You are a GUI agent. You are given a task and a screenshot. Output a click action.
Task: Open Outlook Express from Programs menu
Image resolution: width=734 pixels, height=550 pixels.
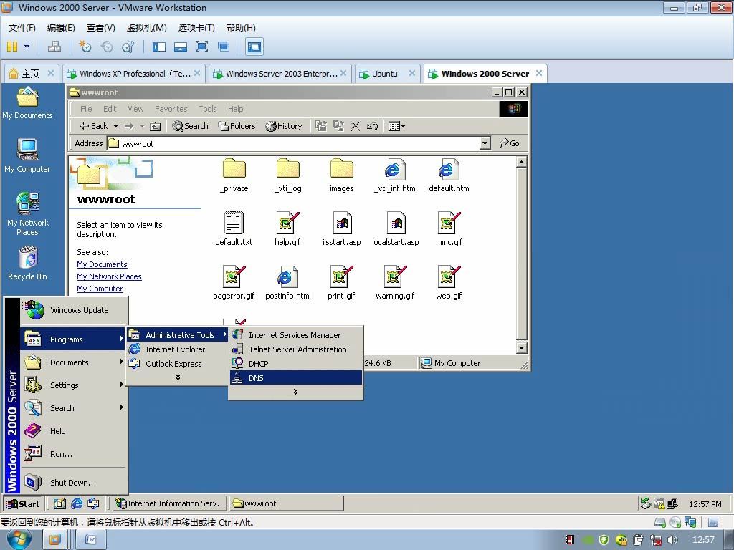[178, 363]
